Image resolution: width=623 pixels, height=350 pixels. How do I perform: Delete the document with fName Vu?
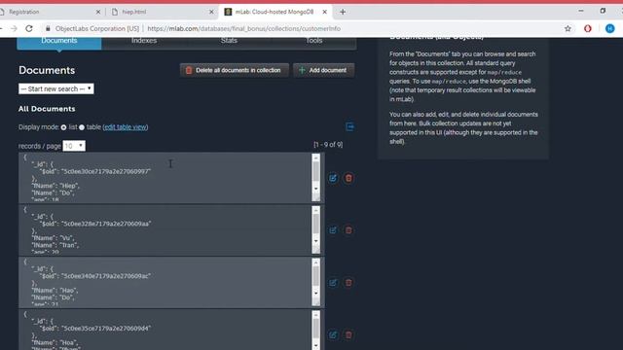[348, 230]
